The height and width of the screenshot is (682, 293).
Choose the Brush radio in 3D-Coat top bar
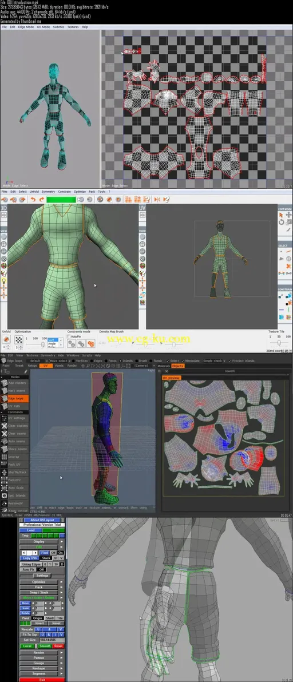pos(136,360)
